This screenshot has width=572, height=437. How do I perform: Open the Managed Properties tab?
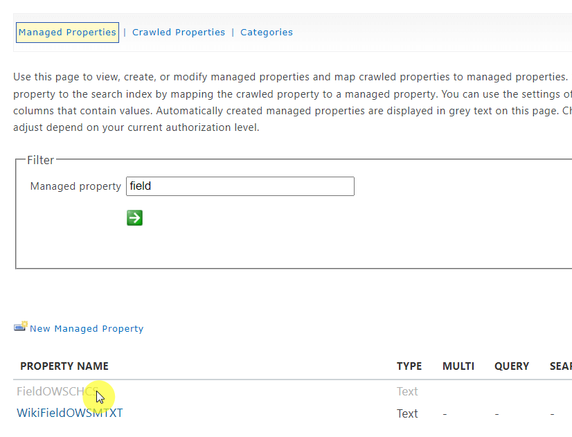click(67, 33)
